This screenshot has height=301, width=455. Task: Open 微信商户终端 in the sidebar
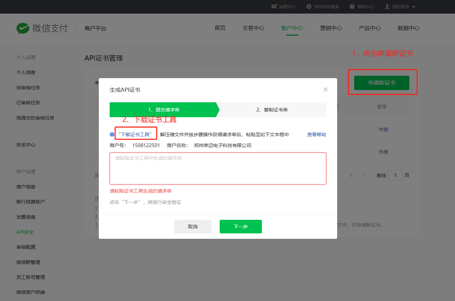coord(31,292)
